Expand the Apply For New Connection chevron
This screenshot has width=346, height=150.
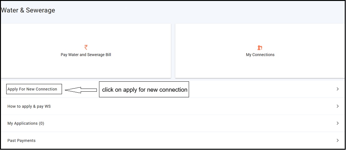[x=338, y=89]
